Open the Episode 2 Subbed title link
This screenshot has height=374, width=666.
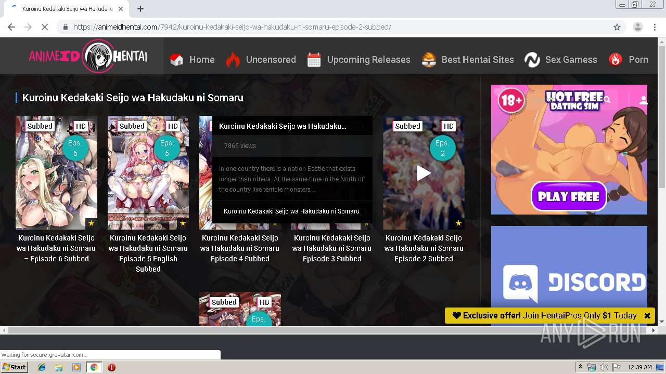pyautogui.click(x=424, y=248)
